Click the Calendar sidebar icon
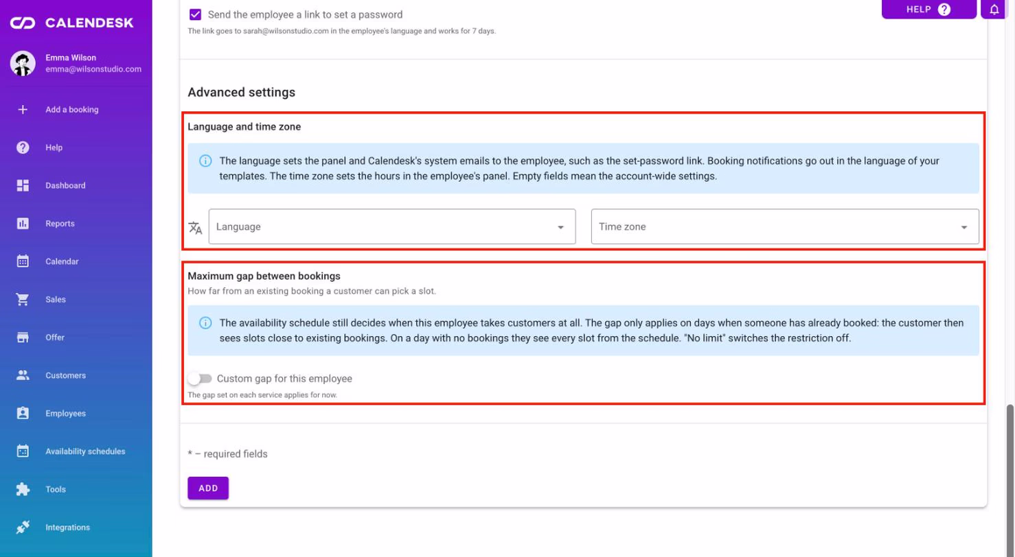 (23, 261)
